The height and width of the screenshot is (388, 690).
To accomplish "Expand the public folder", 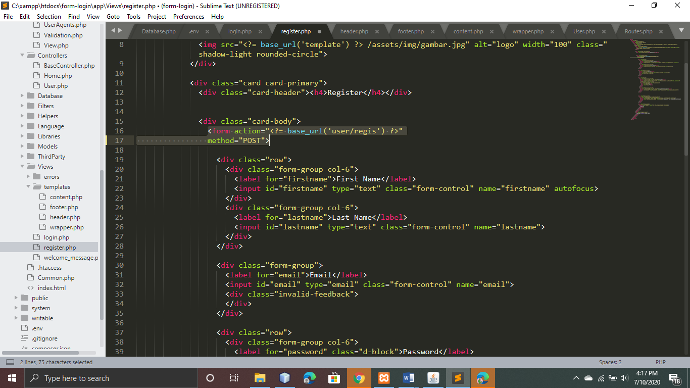I will tap(16, 298).
